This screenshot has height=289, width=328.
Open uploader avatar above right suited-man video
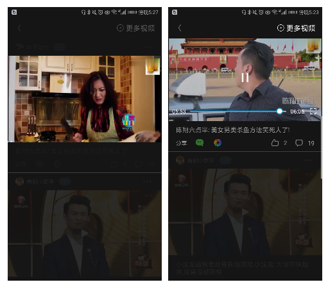(x=180, y=160)
